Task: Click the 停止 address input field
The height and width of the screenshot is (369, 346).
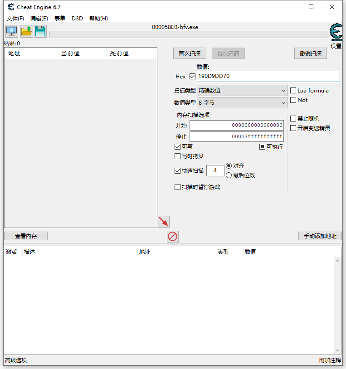Action: [x=237, y=137]
